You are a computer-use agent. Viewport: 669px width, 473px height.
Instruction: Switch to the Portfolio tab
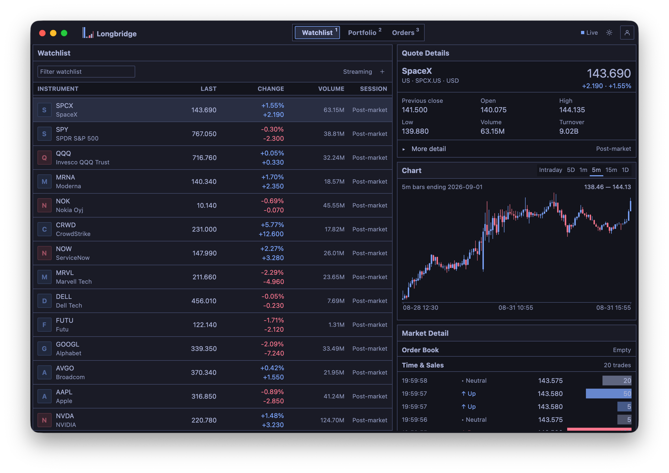tap(364, 32)
